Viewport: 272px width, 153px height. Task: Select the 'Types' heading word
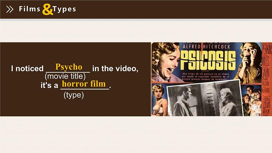pyautogui.click(x=64, y=9)
